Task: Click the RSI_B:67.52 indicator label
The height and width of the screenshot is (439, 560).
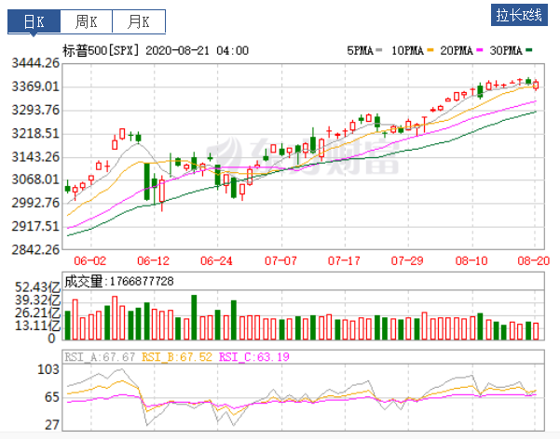Action: click(177, 357)
